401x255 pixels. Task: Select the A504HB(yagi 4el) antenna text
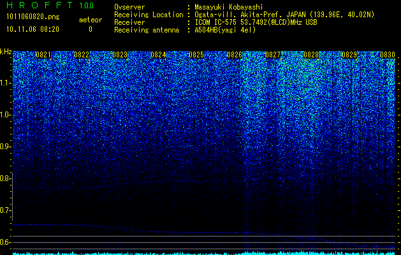click(x=225, y=30)
